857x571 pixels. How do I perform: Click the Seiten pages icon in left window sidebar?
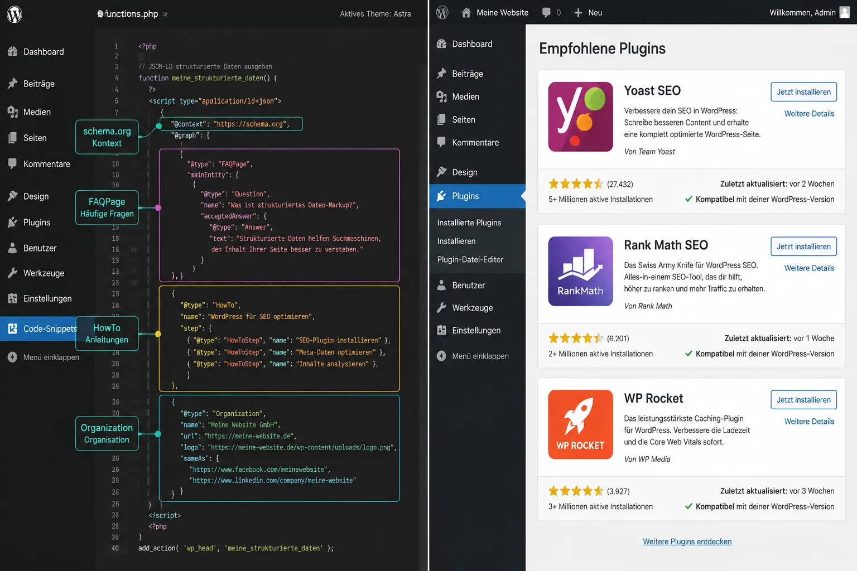point(13,138)
